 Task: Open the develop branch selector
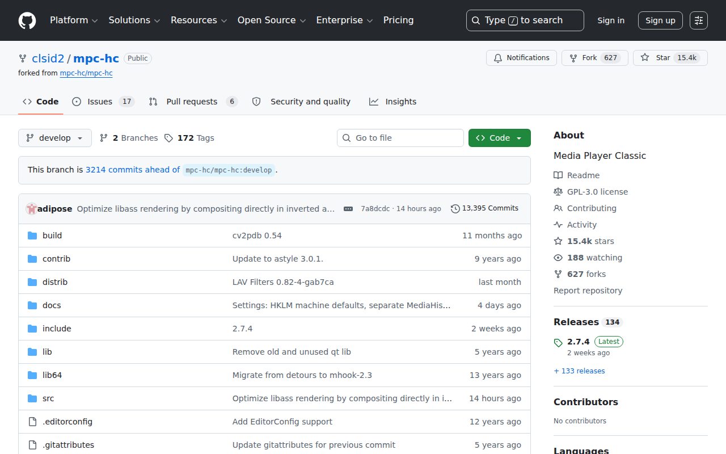coord(55,138)
